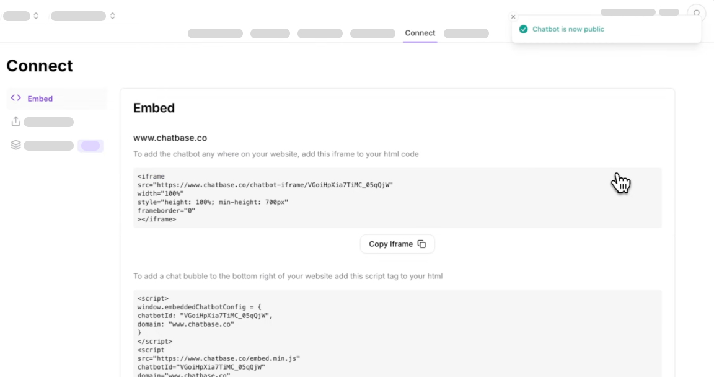Dismiss the 'Chatbot is now public' toast
This screenshot has height=377, width=714.
click(x=513, y=17)
